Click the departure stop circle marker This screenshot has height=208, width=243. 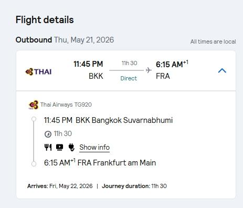34,119
